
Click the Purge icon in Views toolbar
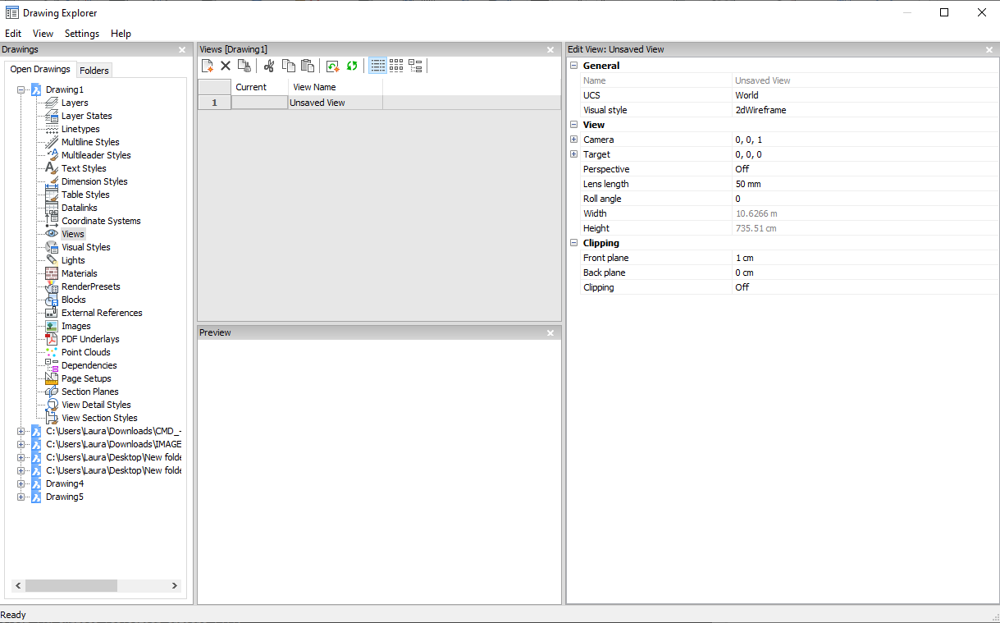tap(244, 66)
